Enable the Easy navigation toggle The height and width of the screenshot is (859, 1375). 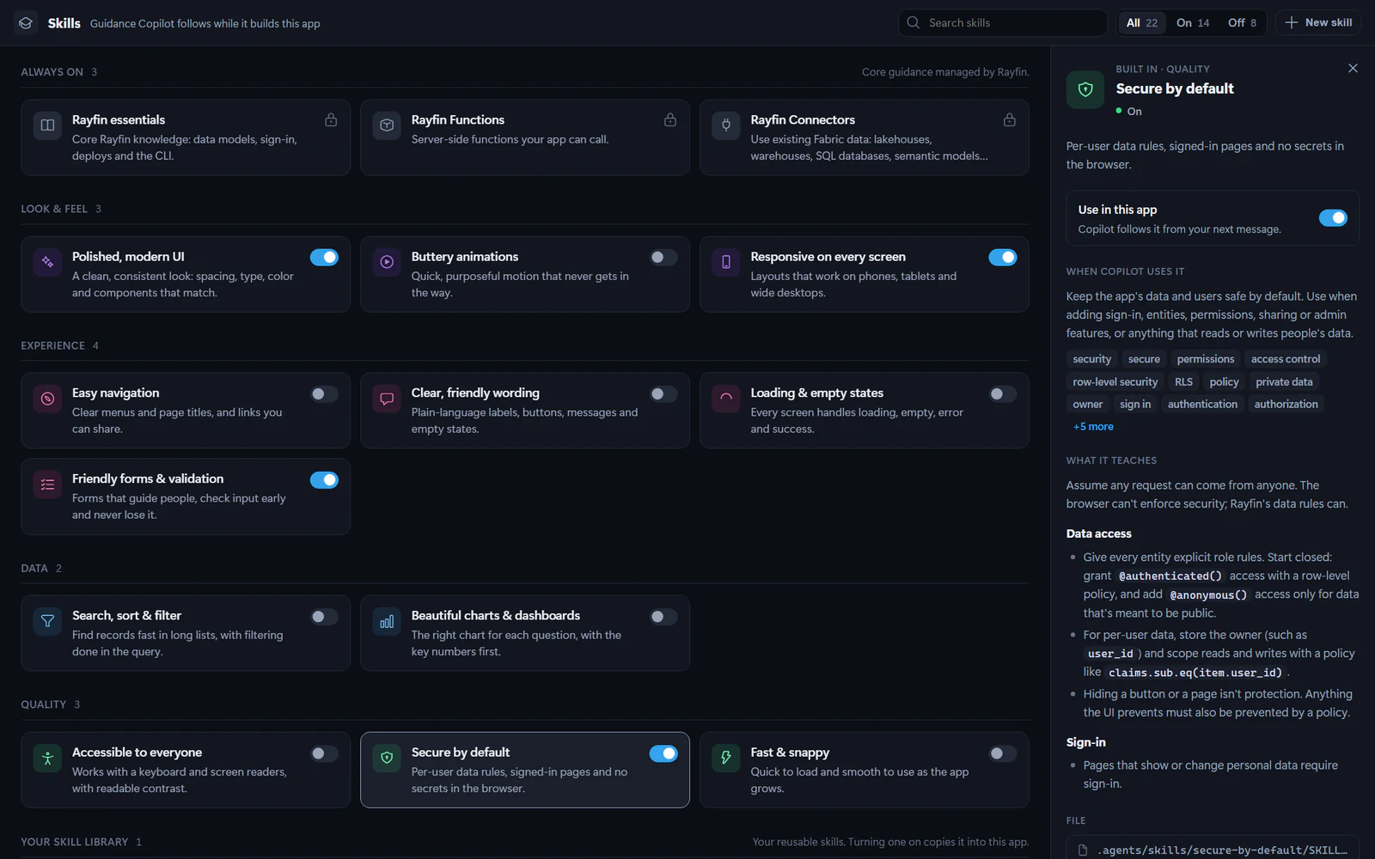coord(324,394)
